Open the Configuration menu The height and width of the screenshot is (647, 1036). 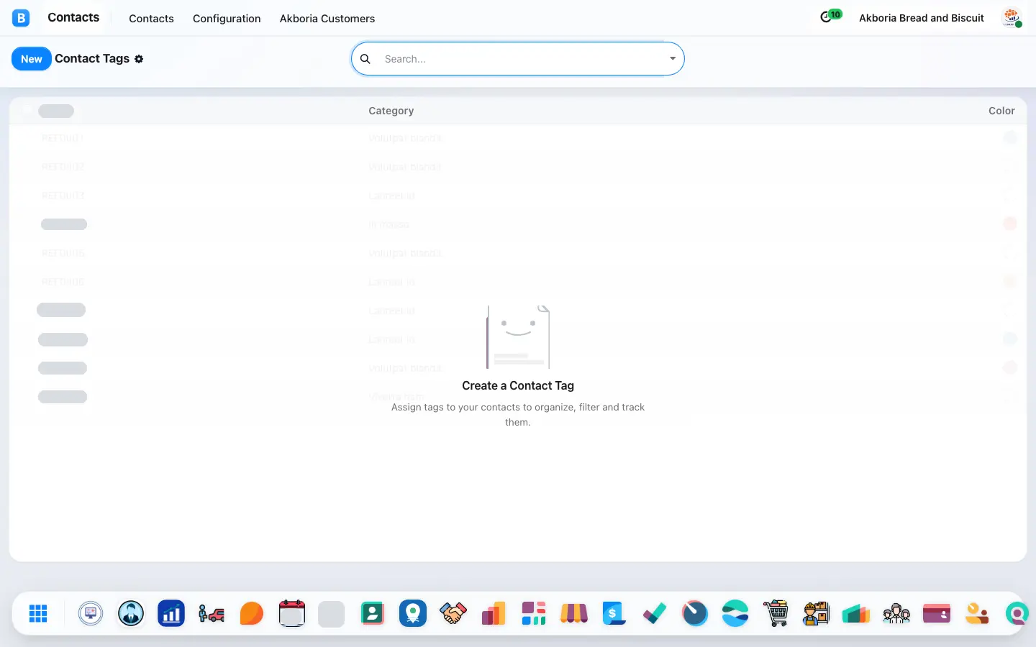coord(227,19)
